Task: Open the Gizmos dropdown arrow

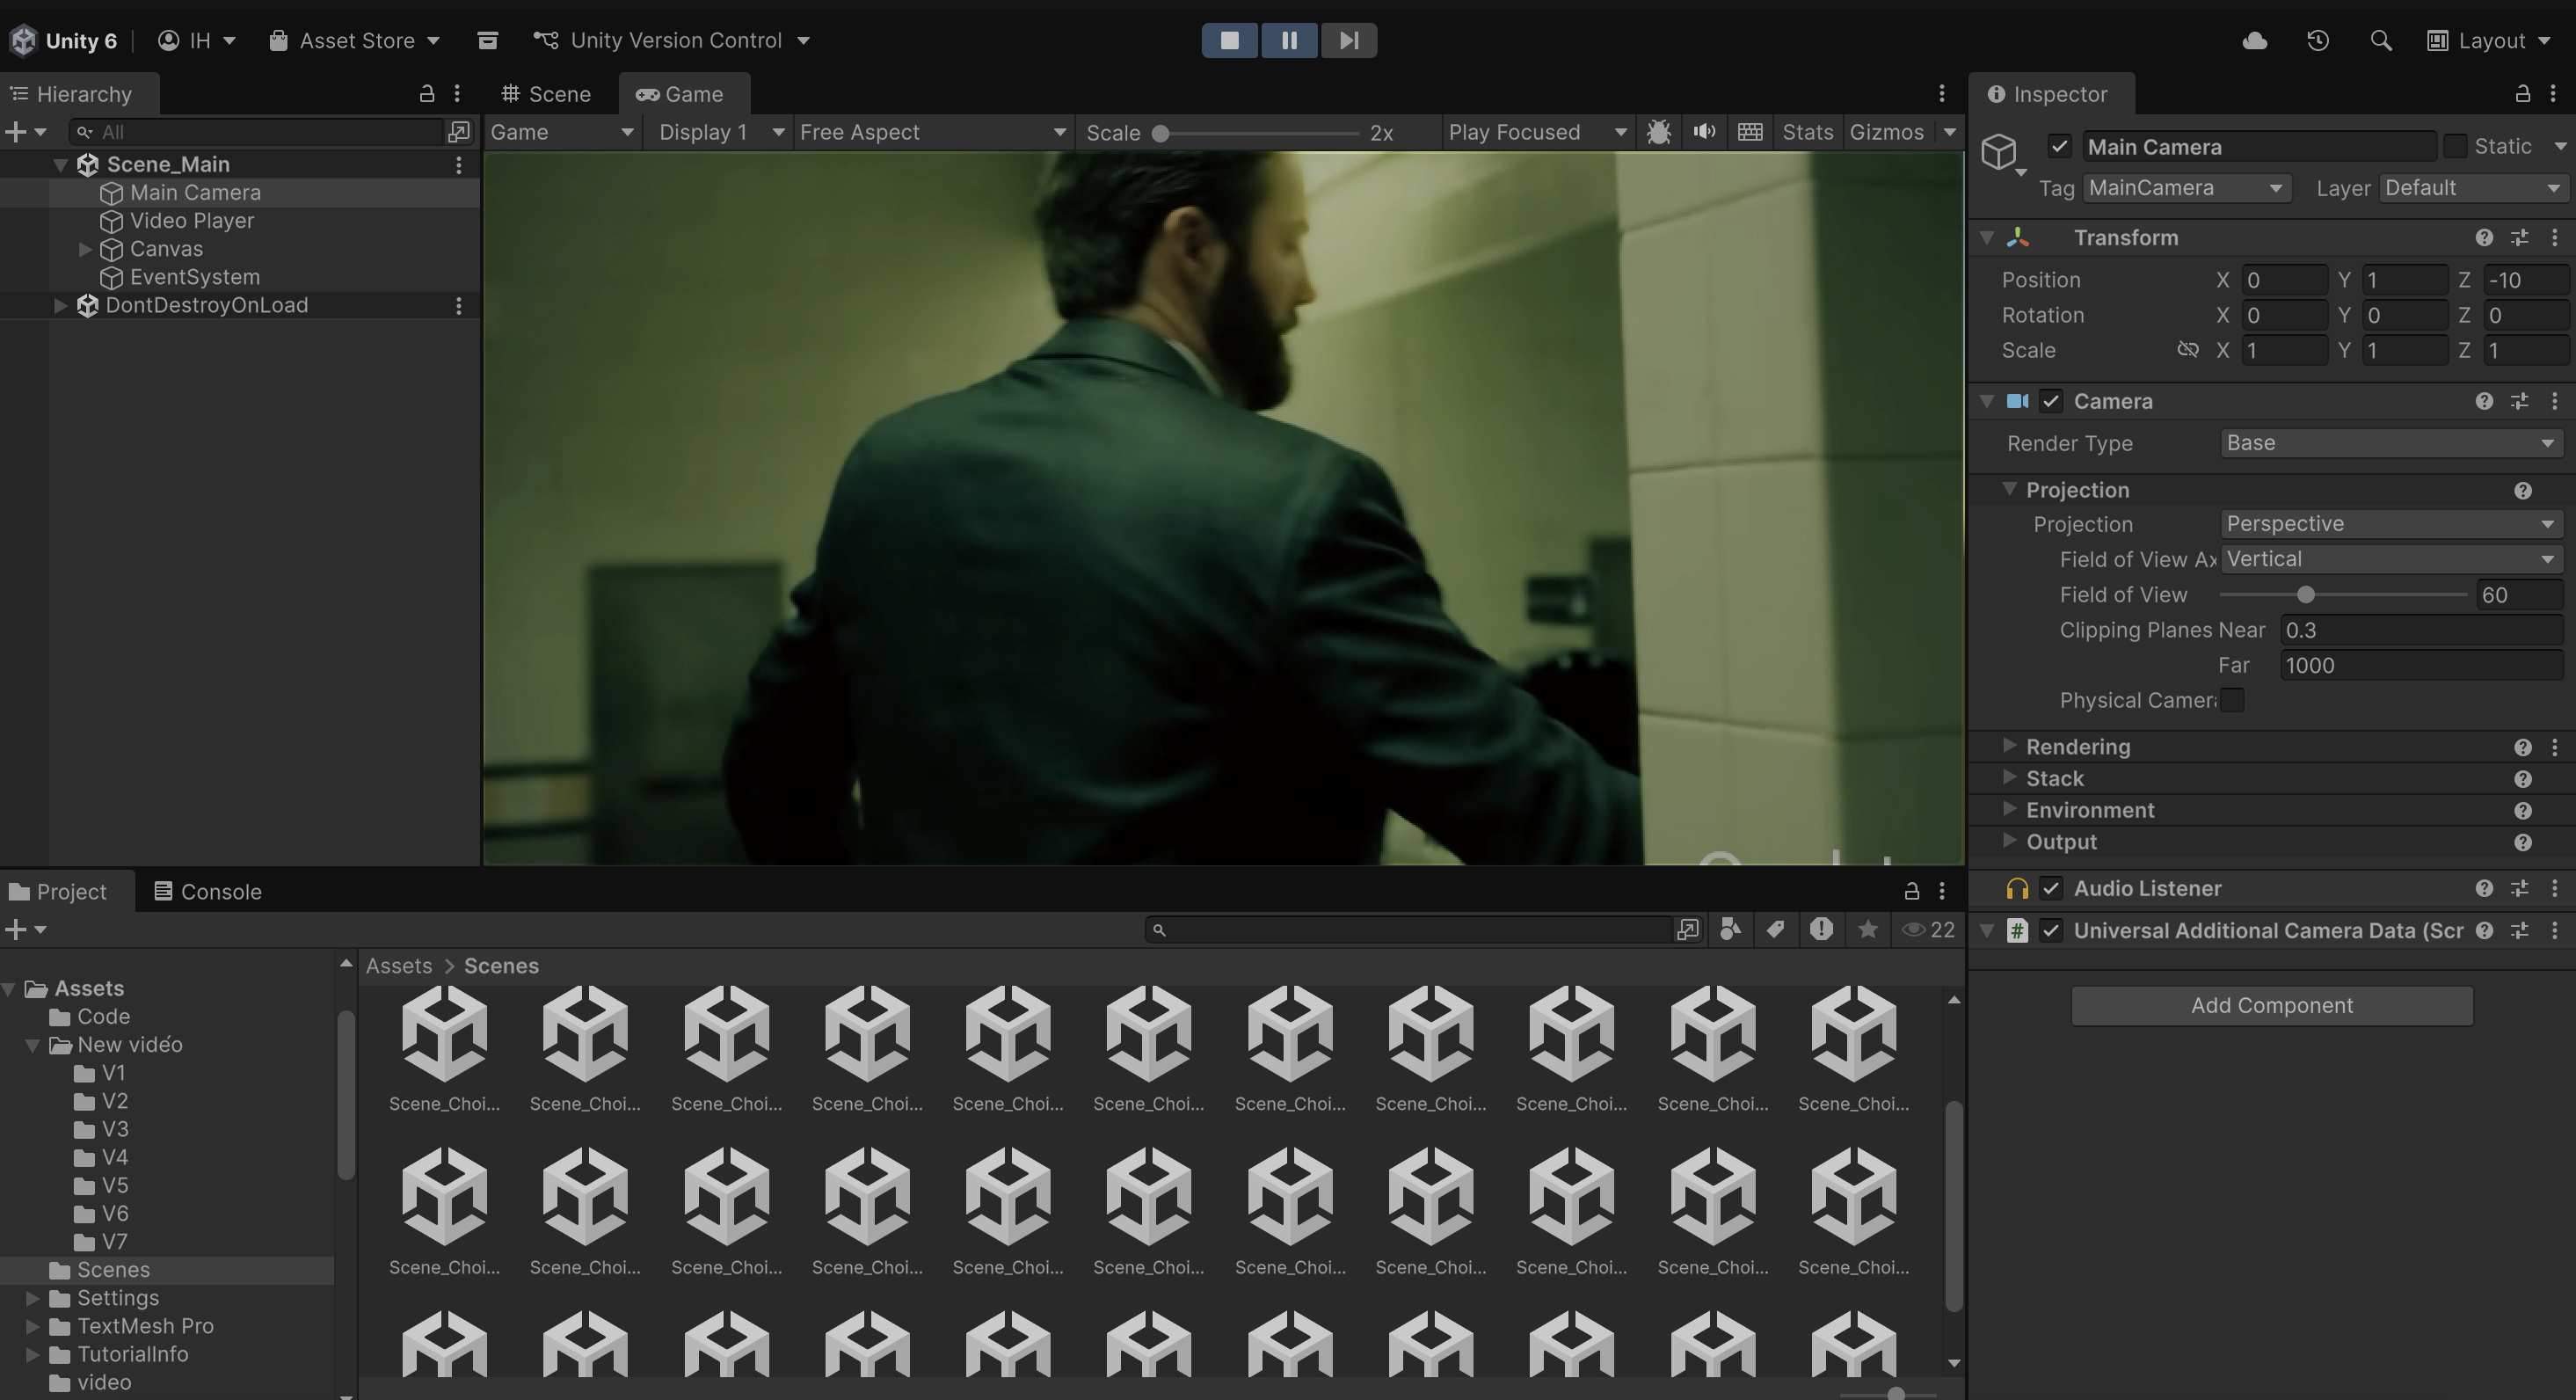Action: [x=1949, y=132]
